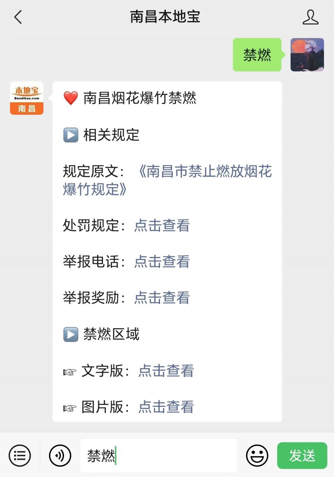View 举报电话 details link
The image size is (334, 477).
coord(162,262)
